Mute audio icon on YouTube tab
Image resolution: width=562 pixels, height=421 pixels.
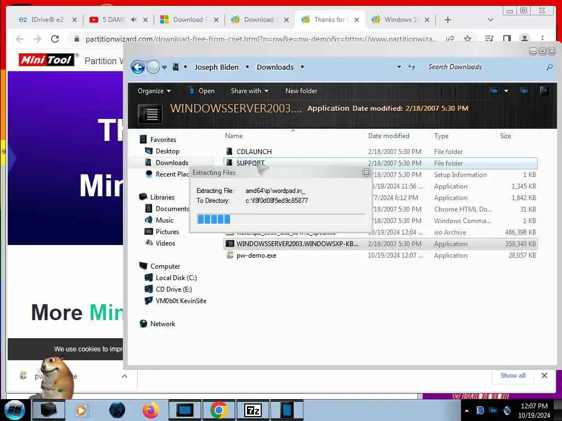coord(134,20)
